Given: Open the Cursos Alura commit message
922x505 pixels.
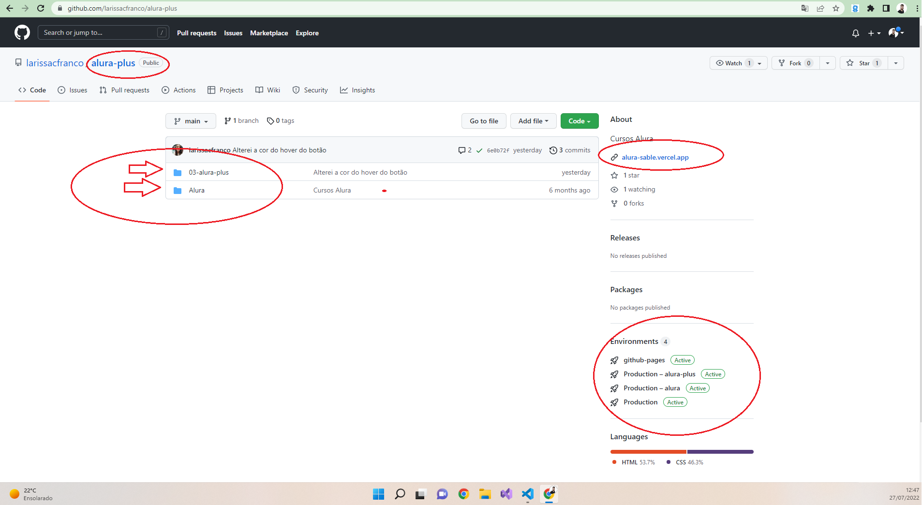Looking at the screenshot, I should coord(332,190).
